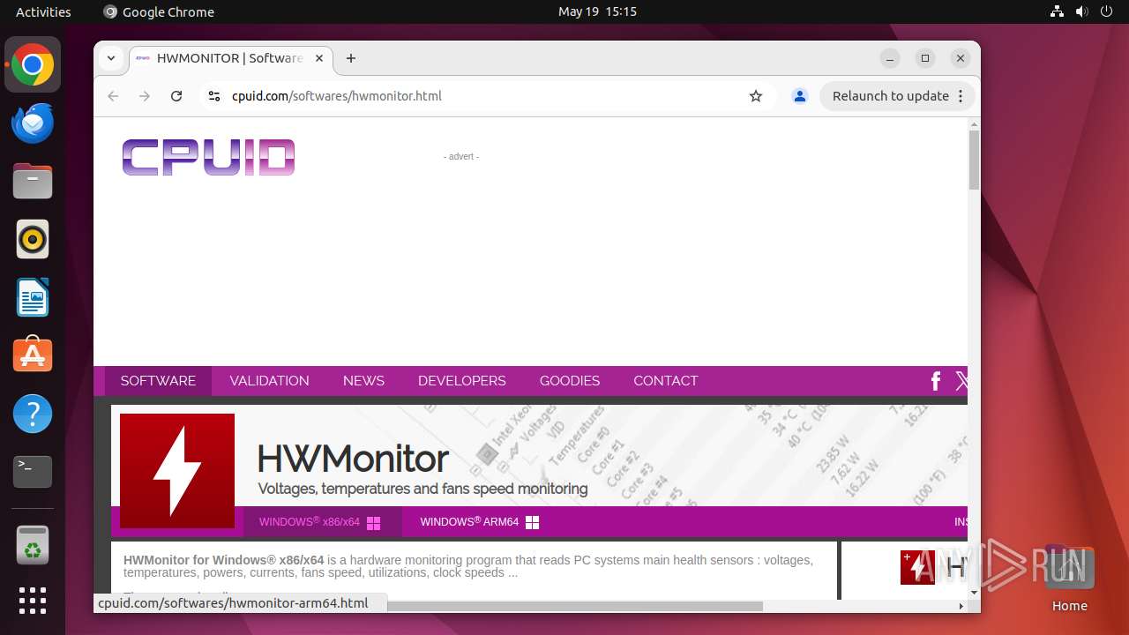The width and height of the screenshot is (1129, 635).
Task: Open the Help icon in dock
Action: (x=33, y=414)
